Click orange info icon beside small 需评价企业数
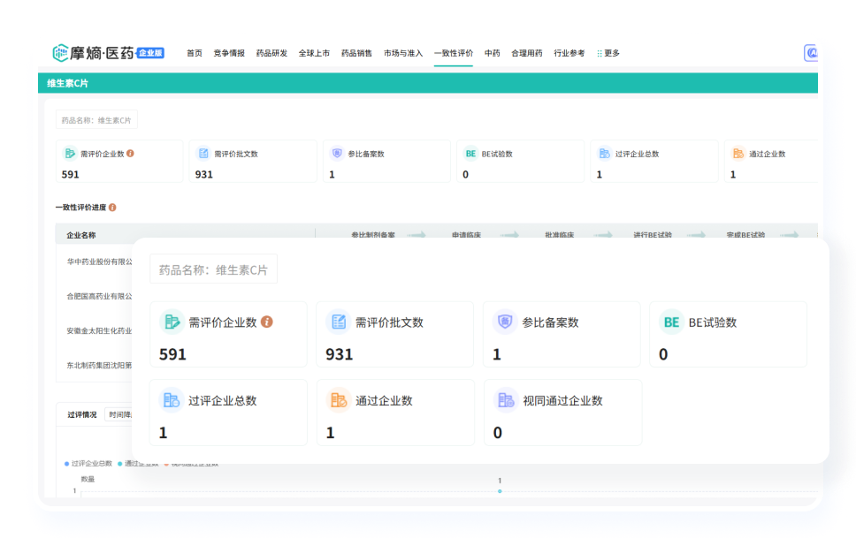 pos(131,154)
